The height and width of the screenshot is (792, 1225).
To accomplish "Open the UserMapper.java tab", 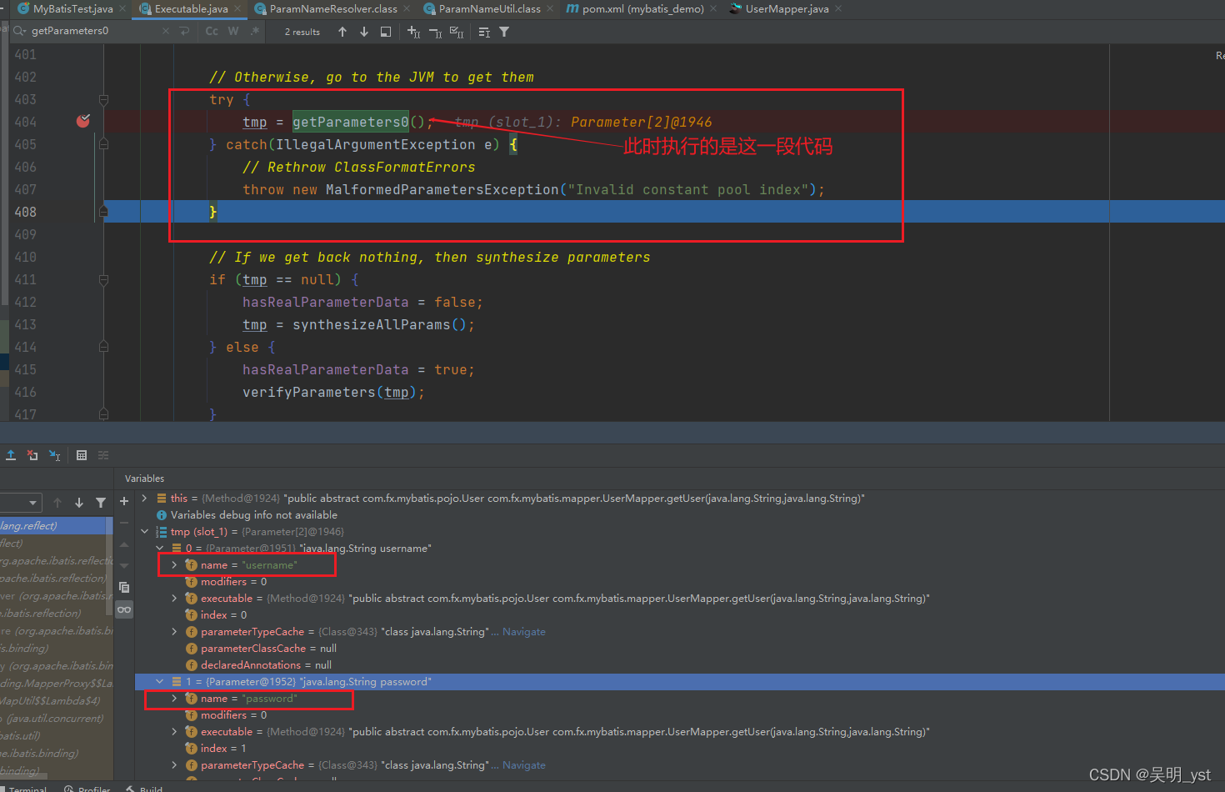I will (787, 9).
